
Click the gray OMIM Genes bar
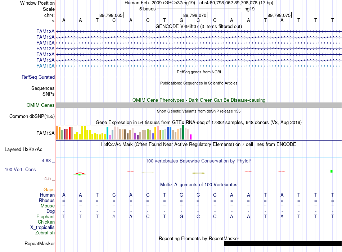point(199,105)
